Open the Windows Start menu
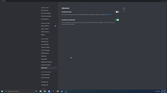 (x=2, y=91)
